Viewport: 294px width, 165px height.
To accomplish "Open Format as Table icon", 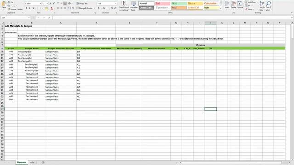I will [x=134, y=3].
